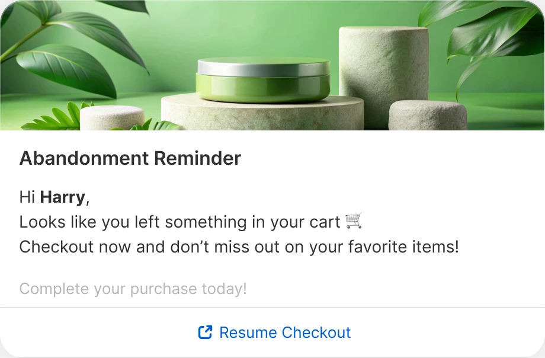This screenshot has height=358, width=545.
Task: Click the rounded corner area of the notification card
Action: pos(6,6)
